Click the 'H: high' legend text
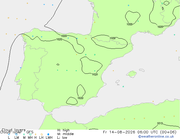The width and height of the screenshot is (180, 139). tap(63, 130)
